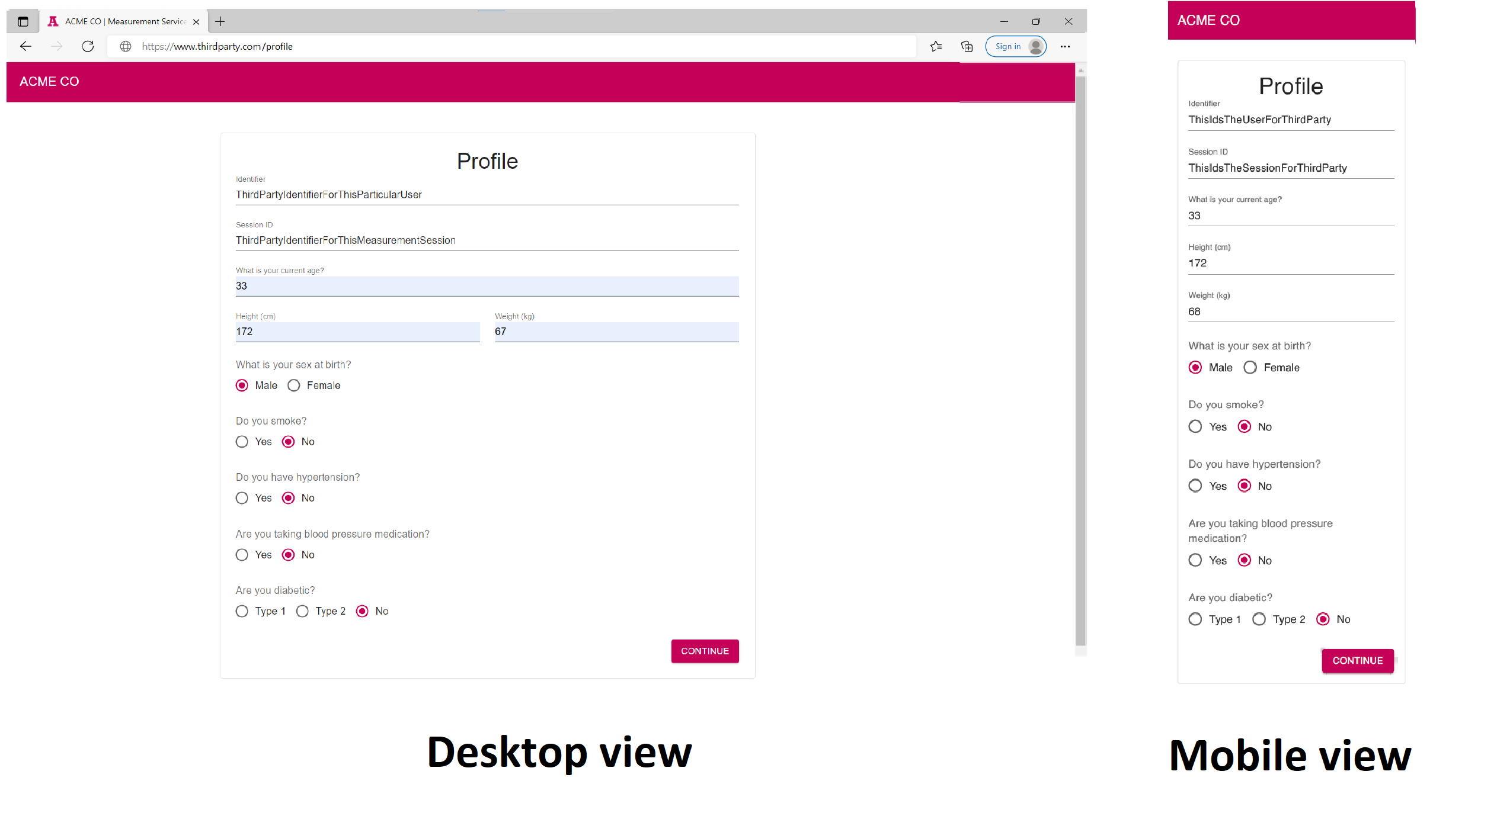
Task: View site information via the globe icon
Action: (125, 46)
